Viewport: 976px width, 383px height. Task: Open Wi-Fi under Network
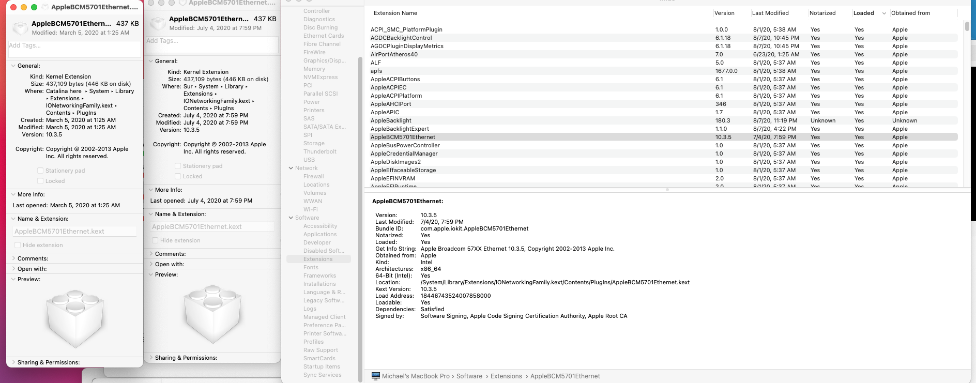[x=310, y=209]
